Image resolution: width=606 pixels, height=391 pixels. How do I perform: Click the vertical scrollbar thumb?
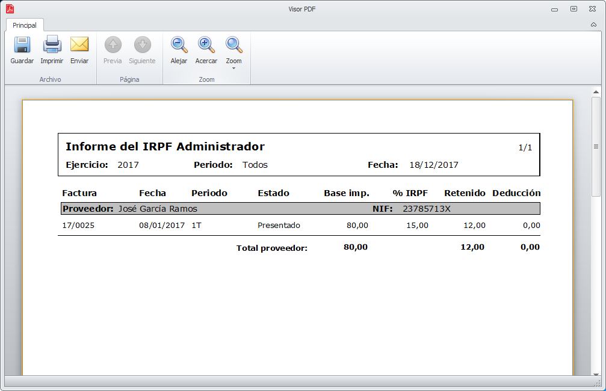[x=596, y=146]
